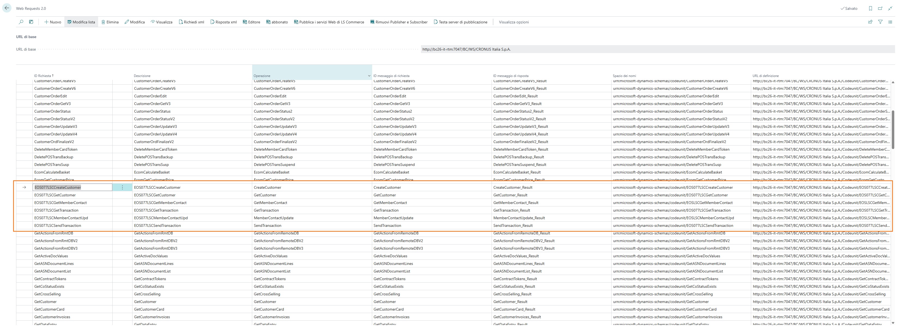Click Descrizione column header
This screenshot has width=897, height=328.
click(142, 76)
